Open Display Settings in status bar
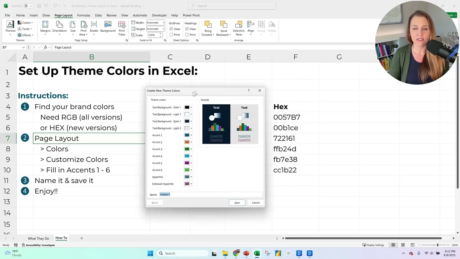Image resolution: width=460 pixels, height=259 pixels. (x=373, y=245)
